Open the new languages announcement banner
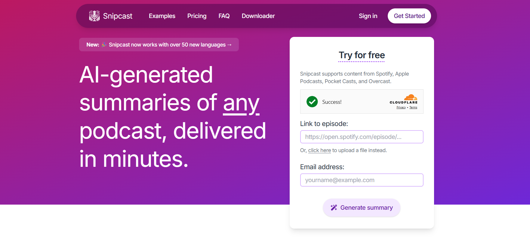530x246 pixels. tap(159, 45)
